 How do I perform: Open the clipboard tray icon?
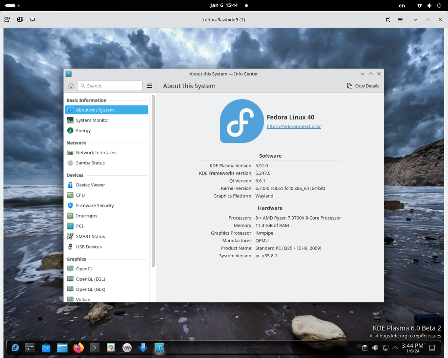[x=365, y=348]
